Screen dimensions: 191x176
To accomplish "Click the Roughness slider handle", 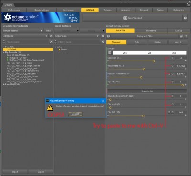I will 144,69.
